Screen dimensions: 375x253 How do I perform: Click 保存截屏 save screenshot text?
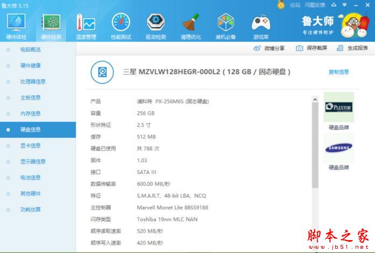[x=317, y=48]
